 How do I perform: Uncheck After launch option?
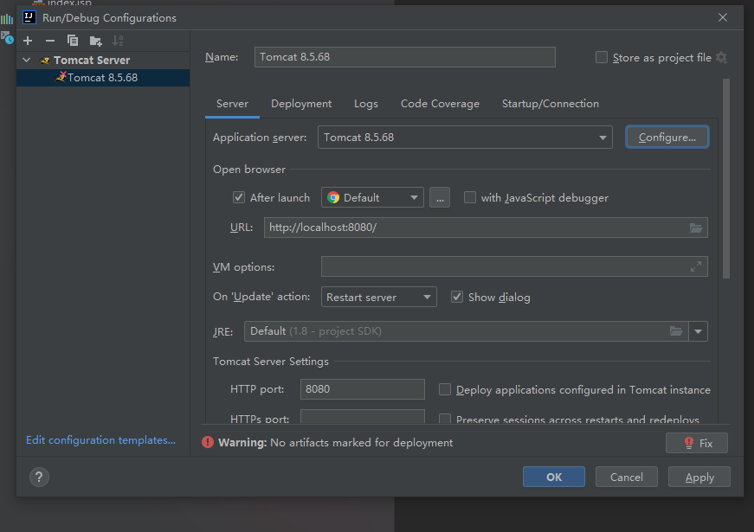coord(239,197)
